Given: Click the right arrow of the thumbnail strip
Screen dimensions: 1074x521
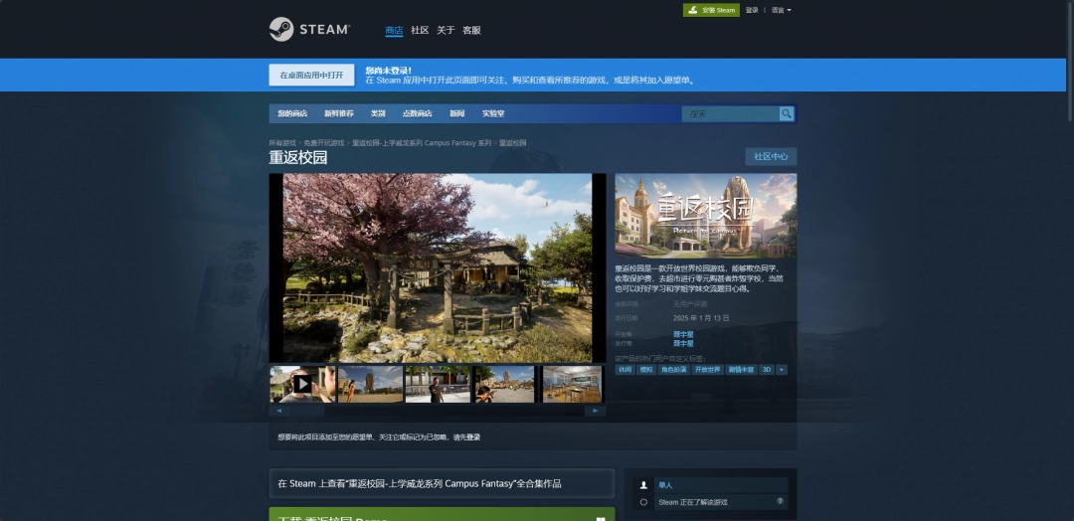Looking at the screenshot, I should tap(596, 410).
